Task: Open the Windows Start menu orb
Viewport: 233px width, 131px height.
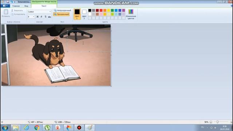Action: 5,128
